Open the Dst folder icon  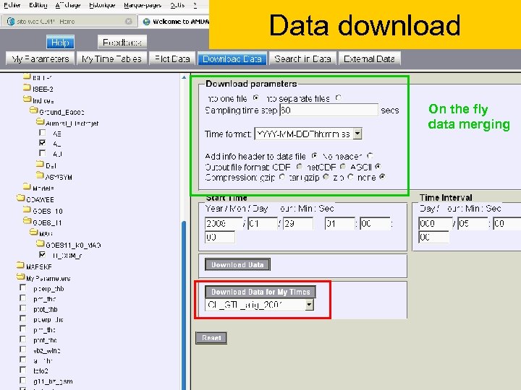point(41,164)
